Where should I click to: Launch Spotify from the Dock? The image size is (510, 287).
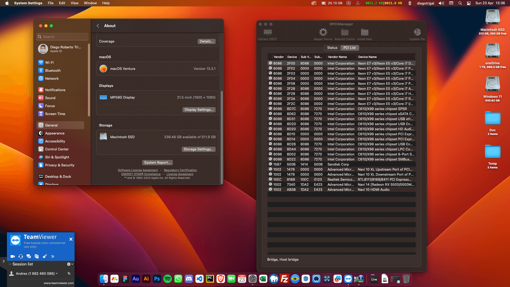(x=168, y=279)
